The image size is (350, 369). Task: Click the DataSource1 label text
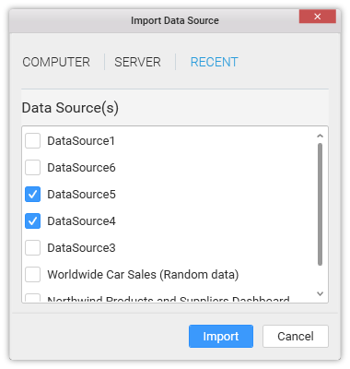click(x=81, y=141)
